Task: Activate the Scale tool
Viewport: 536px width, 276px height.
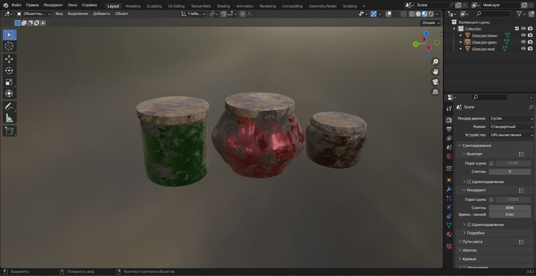Action: point(9,82)
